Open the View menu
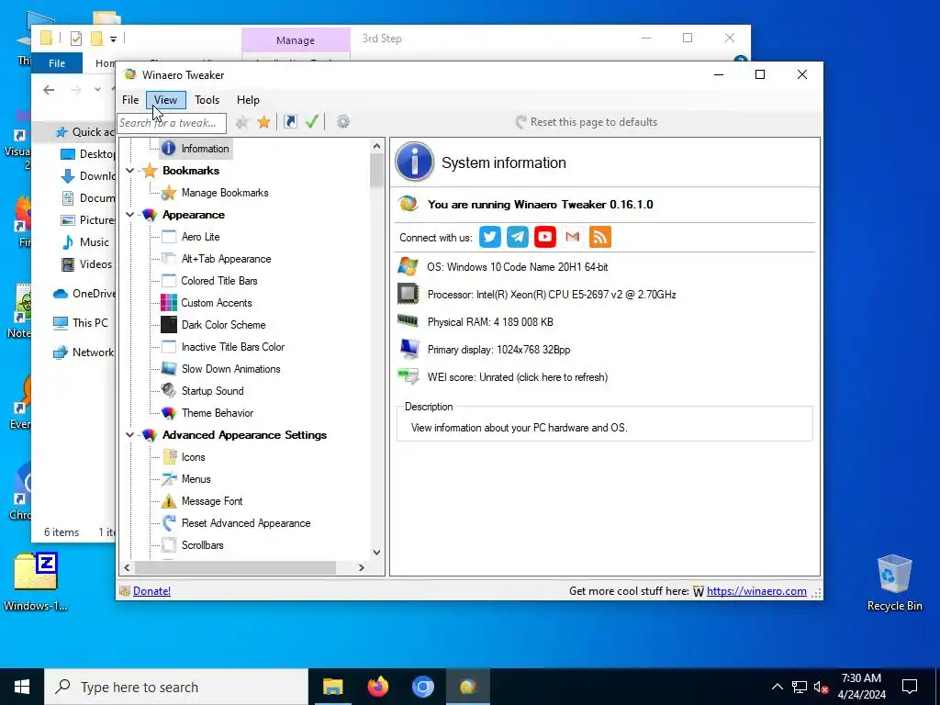This screenshot has width=940, height=705. point(165,100)
